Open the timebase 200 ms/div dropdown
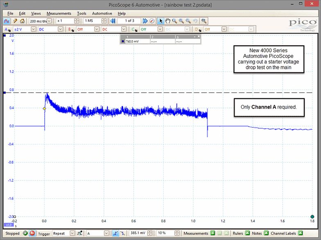Screen dimensions: 321x240 (49, 21)
